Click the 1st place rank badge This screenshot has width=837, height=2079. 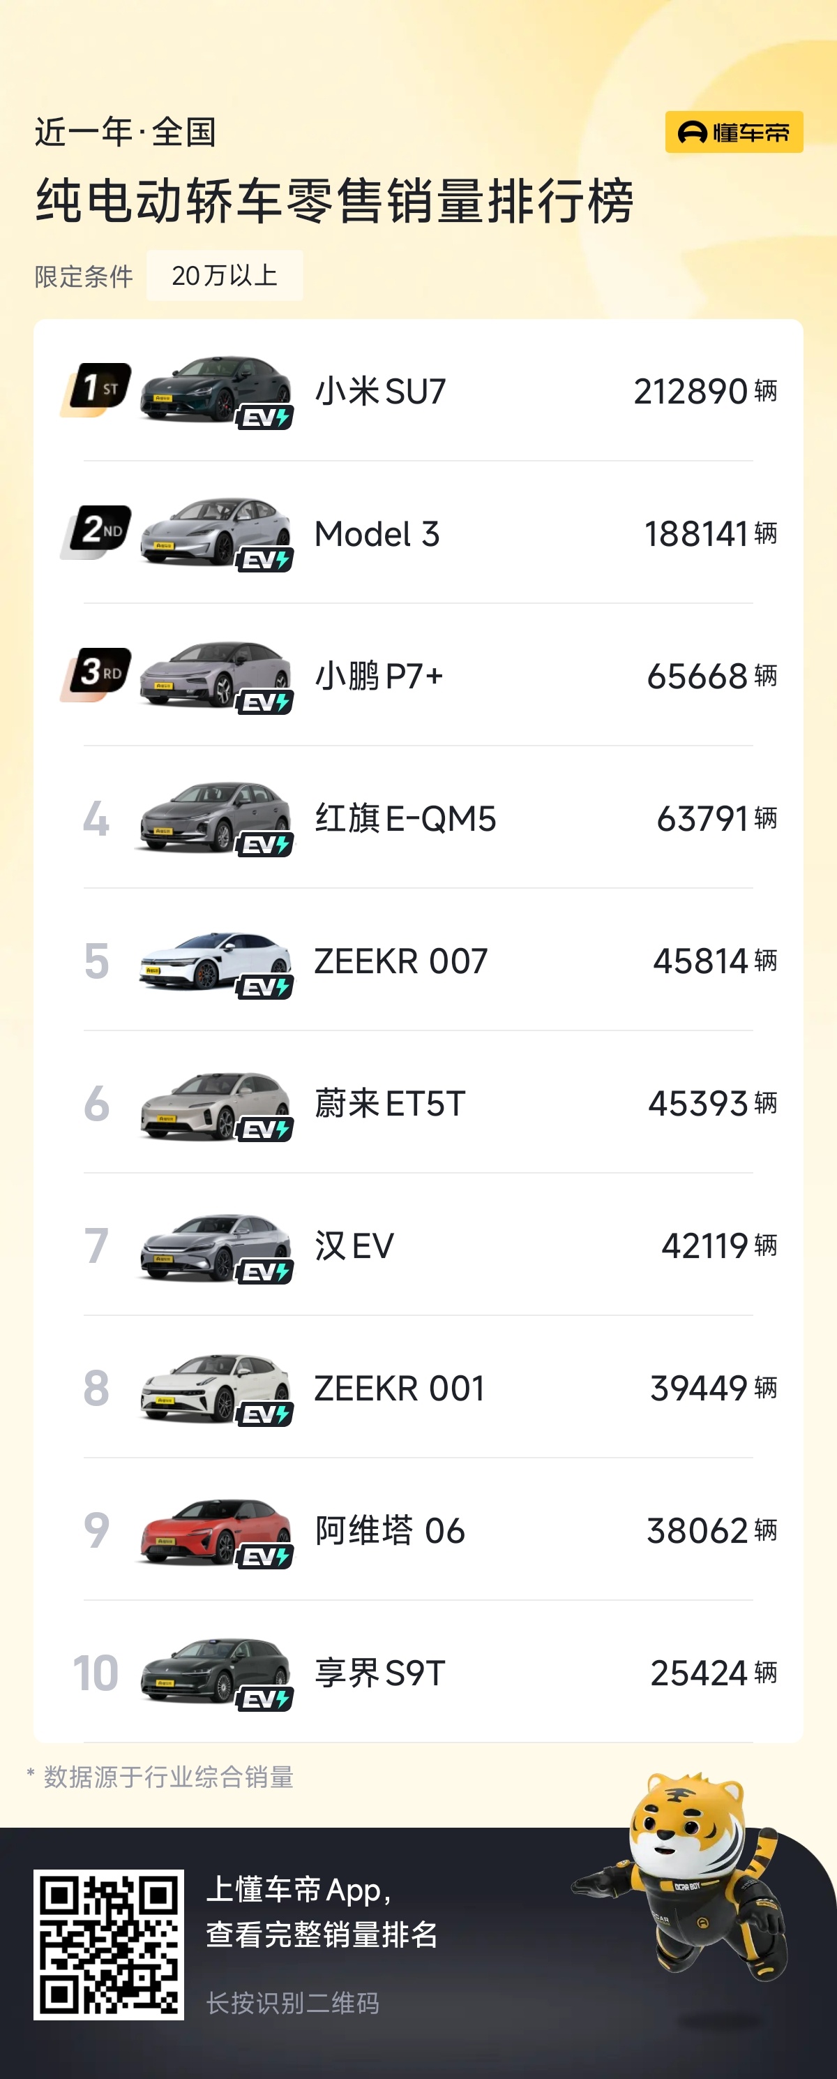(97, 390)
